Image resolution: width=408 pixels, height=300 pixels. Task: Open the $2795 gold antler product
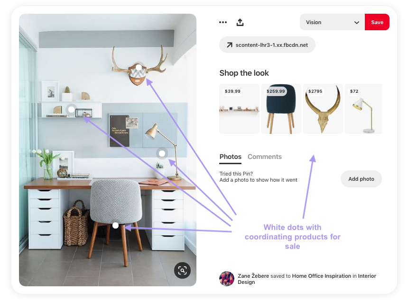323,109
